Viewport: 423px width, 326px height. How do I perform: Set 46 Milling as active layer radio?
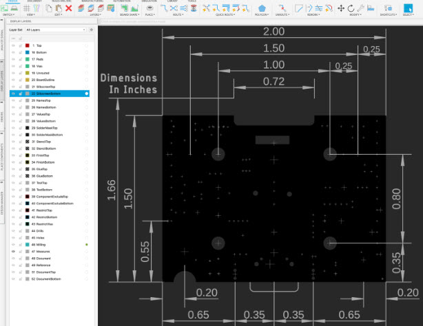click(x=87, y=245)
